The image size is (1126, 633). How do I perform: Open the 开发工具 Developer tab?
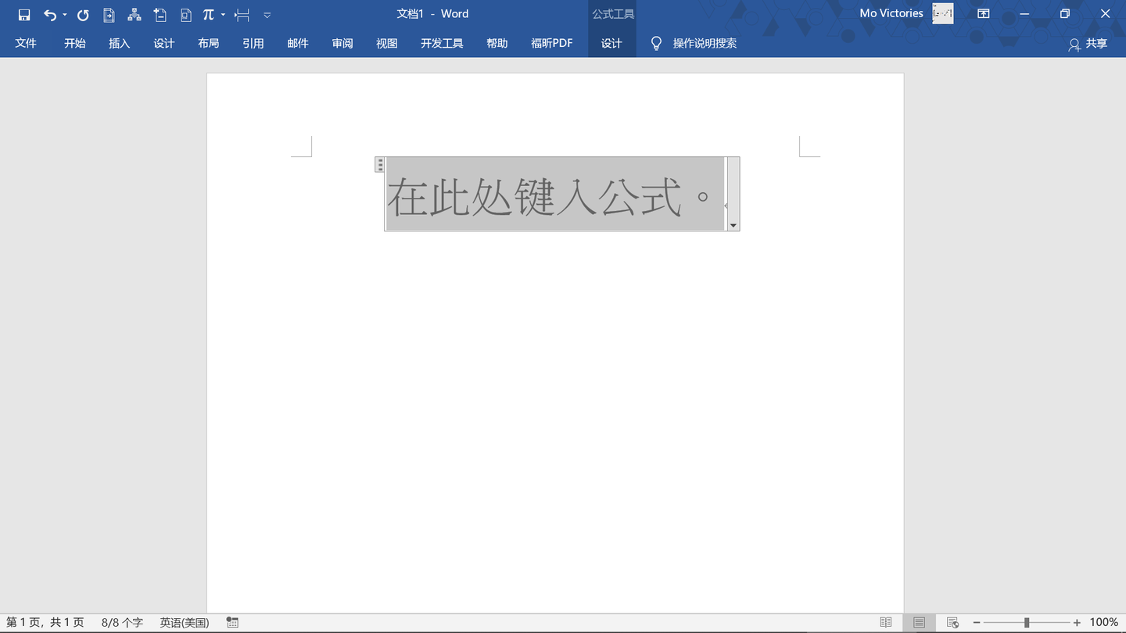coord(443,43)
